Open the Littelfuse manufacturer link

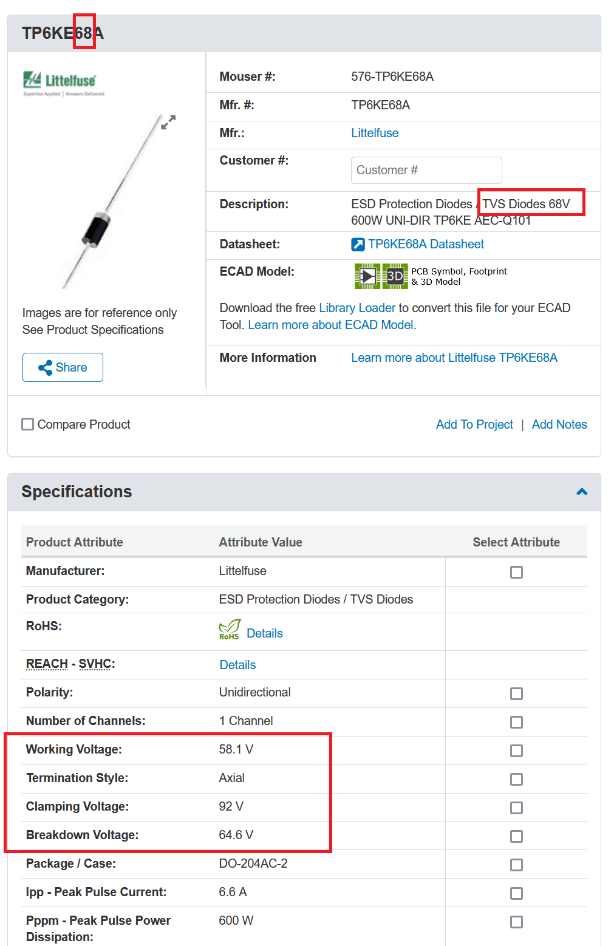coord(375,133)
